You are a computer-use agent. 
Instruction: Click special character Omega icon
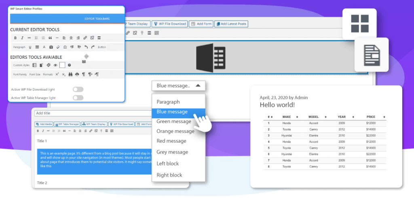(65, 47)
